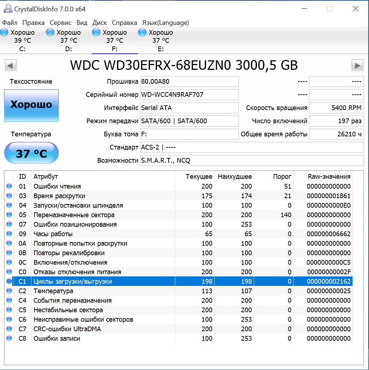Image resolution: width=369 pixels, height=370 pixels.
Task: Switch to the F: drive tab
Action: [x=114, y=41]
